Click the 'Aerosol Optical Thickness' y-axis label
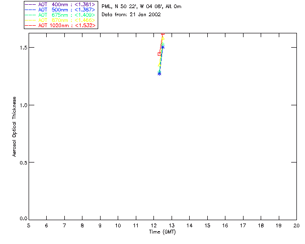305x244 pixels. click(15, 127)
